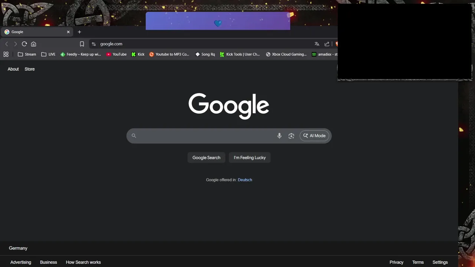Search by image with camera icon
The height and width of the screenshot is (267, 475).
(291, 136)
